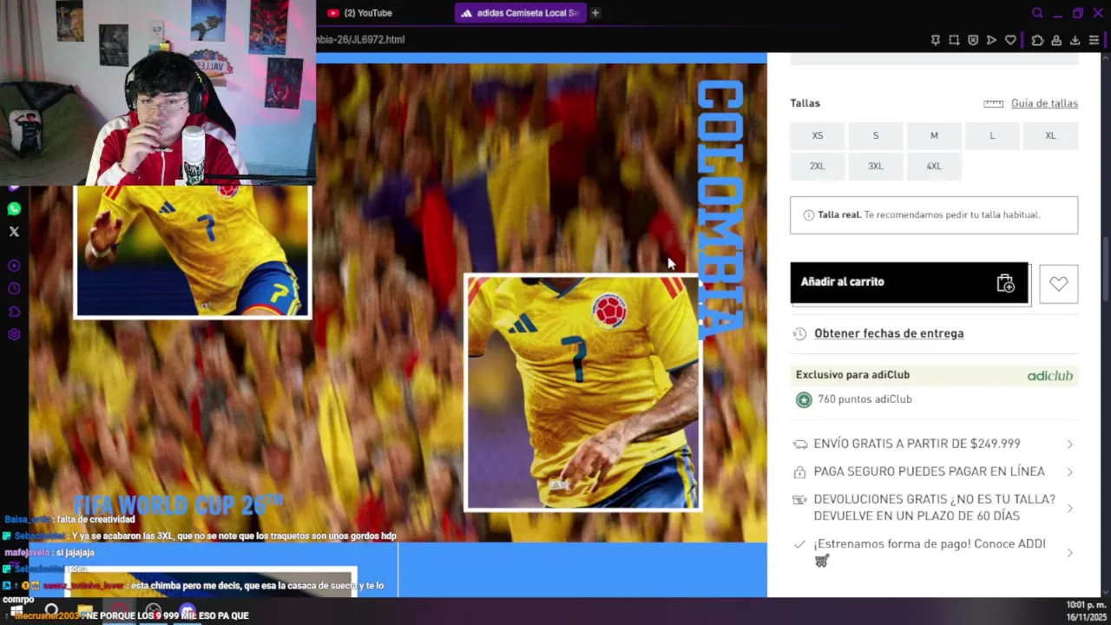The height and width of the screenshot is (625, 1111).
Task: Expand the ADDI payment chevron
Action: pyautogui.click(x=1069, y=553)
